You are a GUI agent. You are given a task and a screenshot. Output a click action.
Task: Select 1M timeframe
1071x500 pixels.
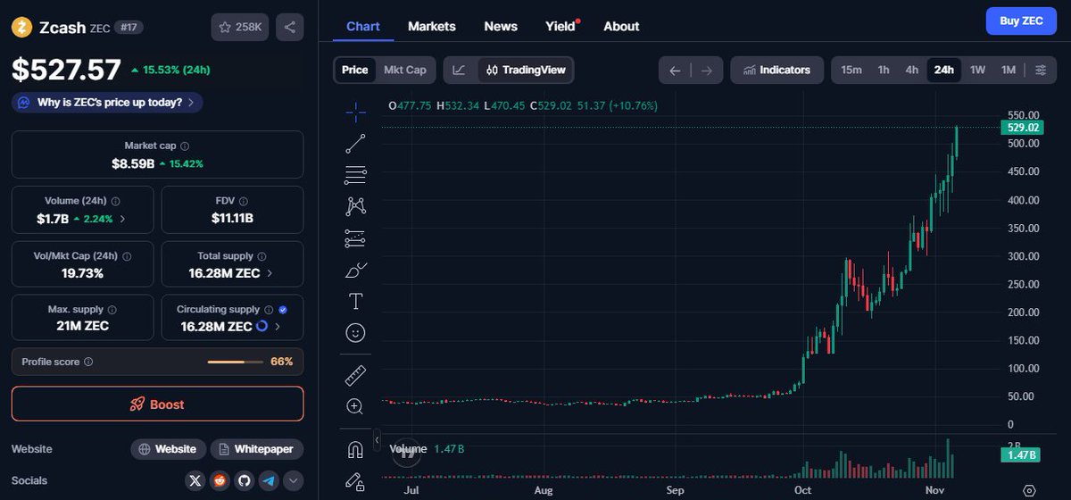tap(1009, 70)
